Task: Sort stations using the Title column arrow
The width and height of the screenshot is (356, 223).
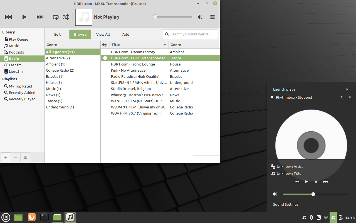Action: click(x=165, y=45)
